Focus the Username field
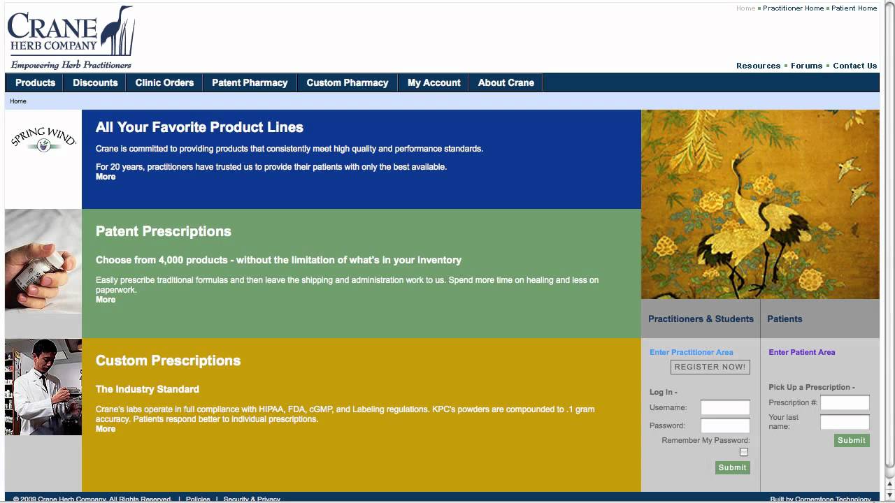895x503 pixels. pos(725,407)
